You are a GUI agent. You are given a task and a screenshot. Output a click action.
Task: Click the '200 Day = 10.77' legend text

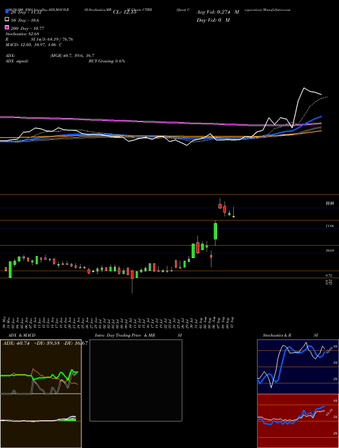pos(27,28)
